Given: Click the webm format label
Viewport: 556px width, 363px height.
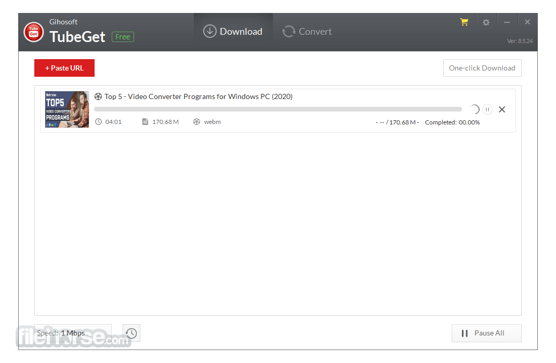Looking at the screenshot, I should coord(213,122).
